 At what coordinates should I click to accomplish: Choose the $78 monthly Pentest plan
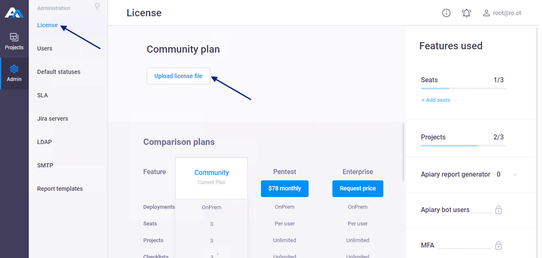285,189
